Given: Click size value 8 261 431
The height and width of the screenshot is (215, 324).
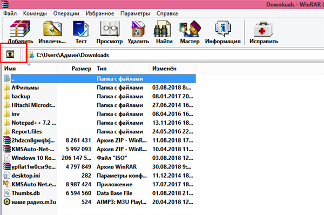Looking at the screenshot, I should 78,140.
